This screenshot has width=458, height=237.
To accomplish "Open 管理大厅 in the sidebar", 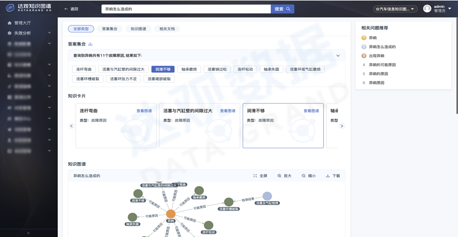I will click(23, 23).
